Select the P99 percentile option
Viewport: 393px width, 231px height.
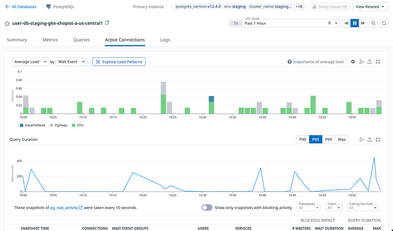click(328, 139)
